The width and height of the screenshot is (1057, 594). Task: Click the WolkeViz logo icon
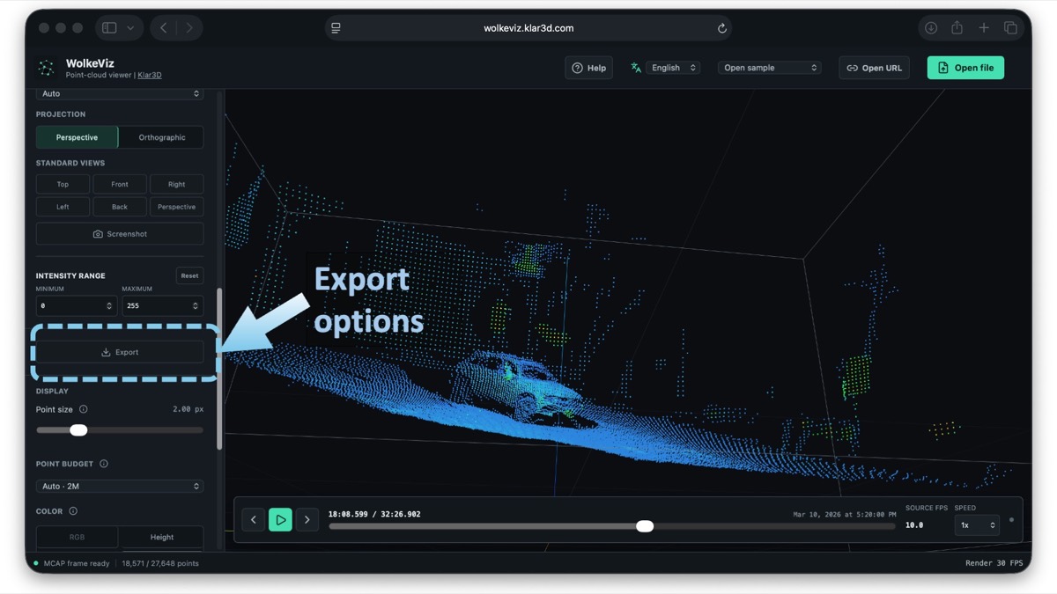(46, 68)
